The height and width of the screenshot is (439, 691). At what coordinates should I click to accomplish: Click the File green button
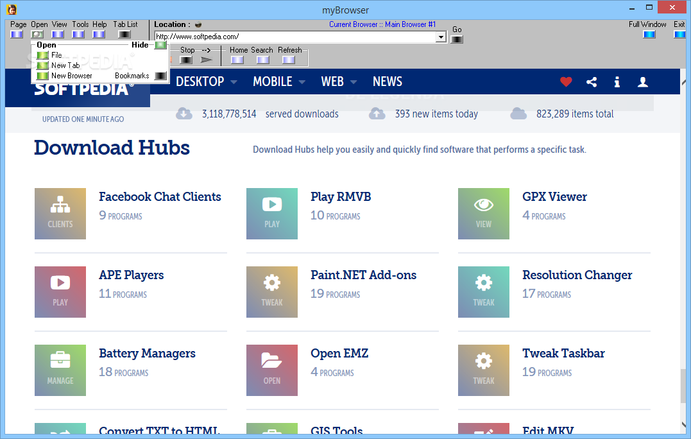43,55
